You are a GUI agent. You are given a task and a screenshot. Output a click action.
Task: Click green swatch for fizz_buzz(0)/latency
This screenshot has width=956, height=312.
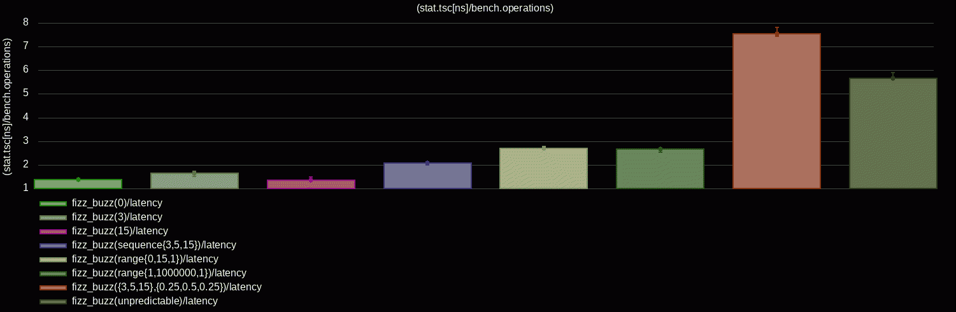tap(53, 204)
